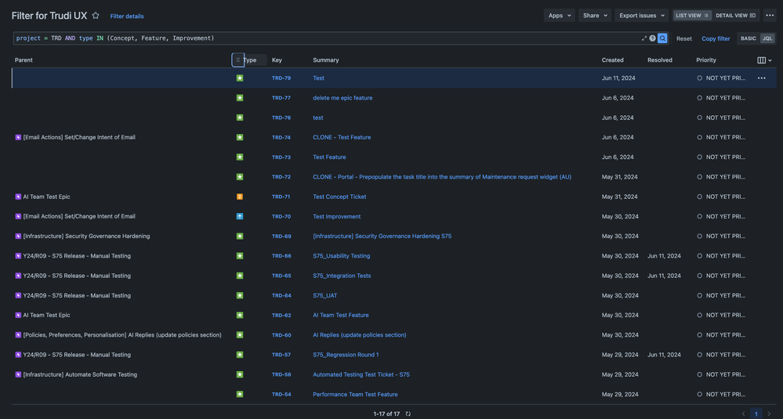
Task: Click resolved date Jun 11, 2024 for TRD-57
Action: pos(664,355)
